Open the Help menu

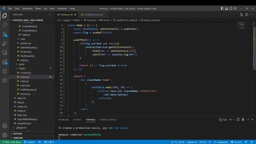(72, 8)
